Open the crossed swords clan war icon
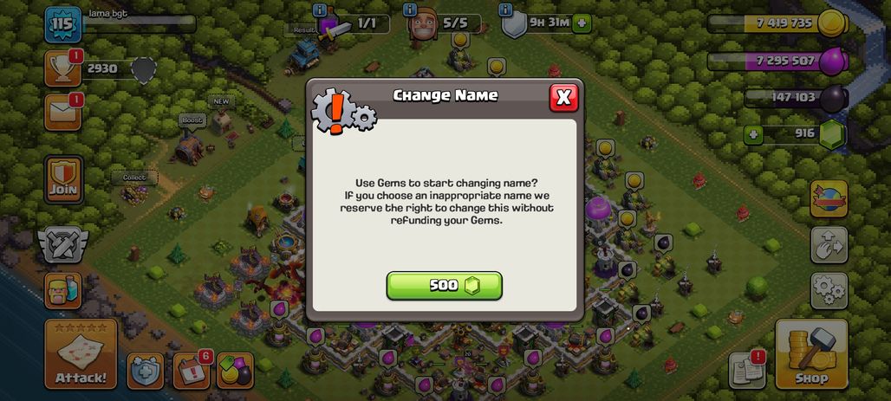This screenshot has height=401, width=891. coord(62,244)
